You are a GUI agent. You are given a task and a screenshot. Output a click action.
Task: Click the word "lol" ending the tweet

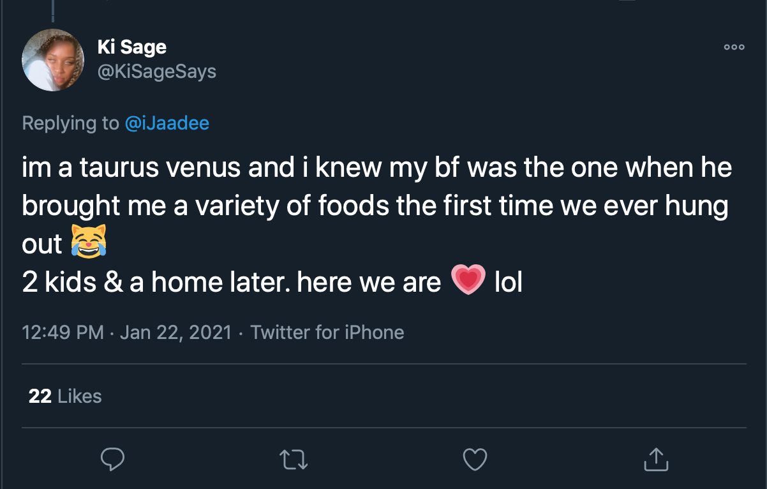coord(509,282)
